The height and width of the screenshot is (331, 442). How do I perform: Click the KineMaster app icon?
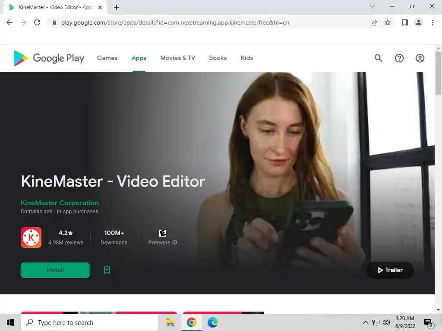pyautogui.click(x=31, y=237)
